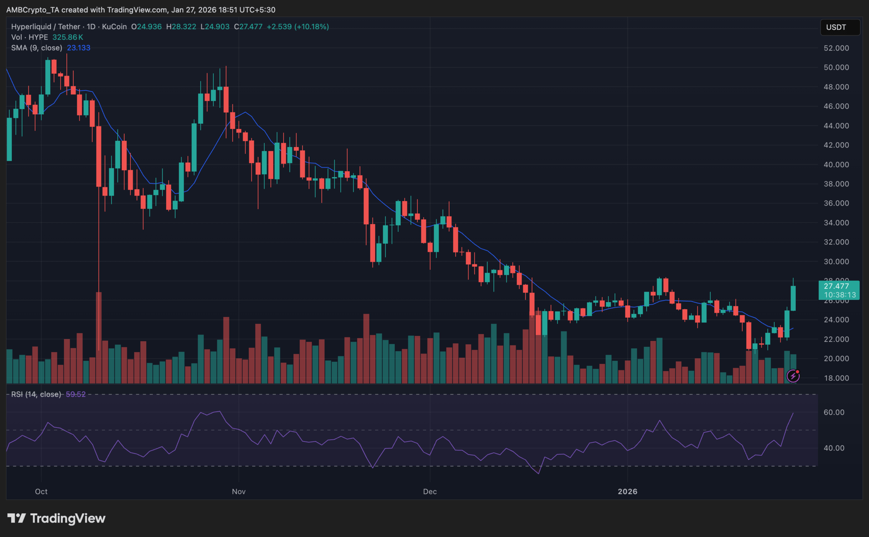Click the Oct label on time axis

pos(41,491)
